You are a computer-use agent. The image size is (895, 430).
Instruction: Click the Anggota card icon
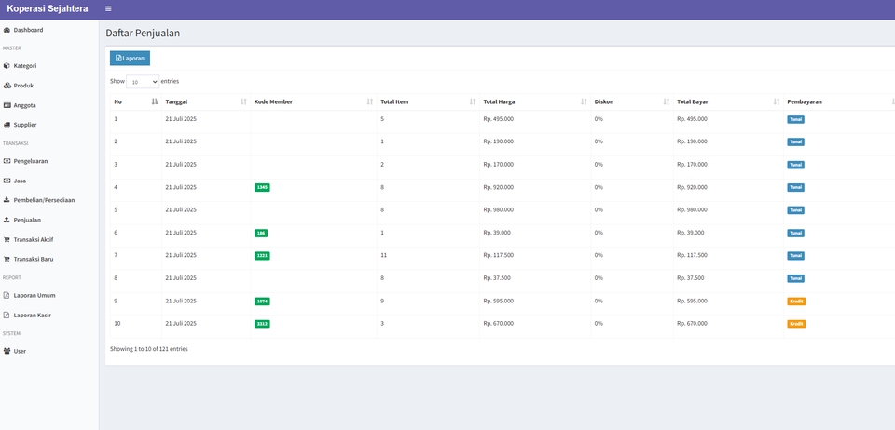click(7, 105)
